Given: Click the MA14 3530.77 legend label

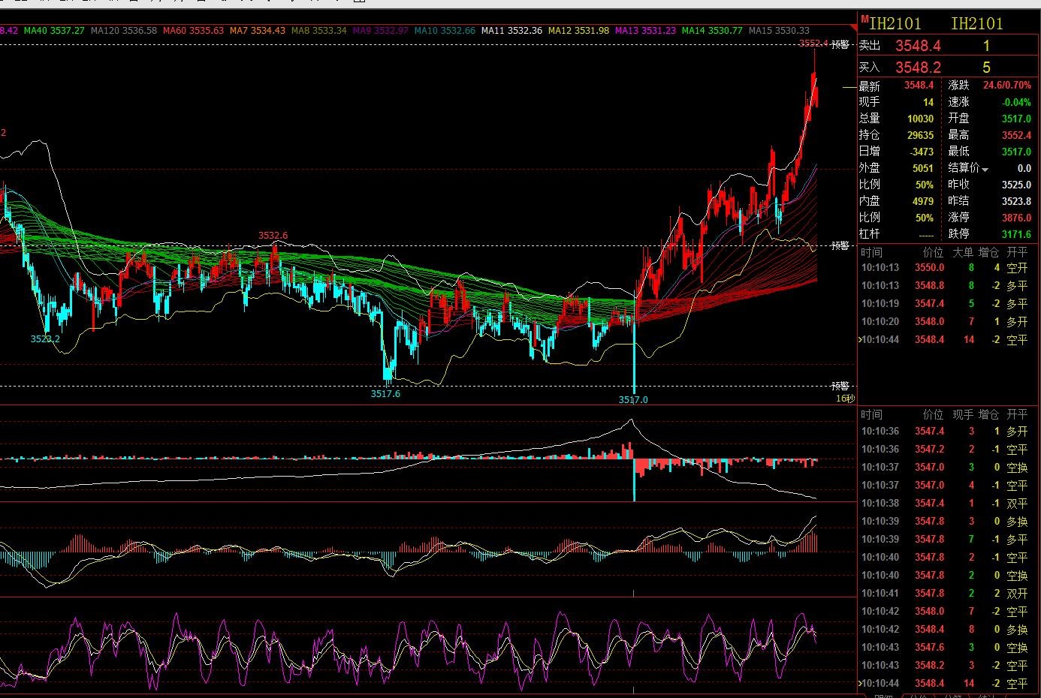Looking at the screenshot, I should pos(712,31).
